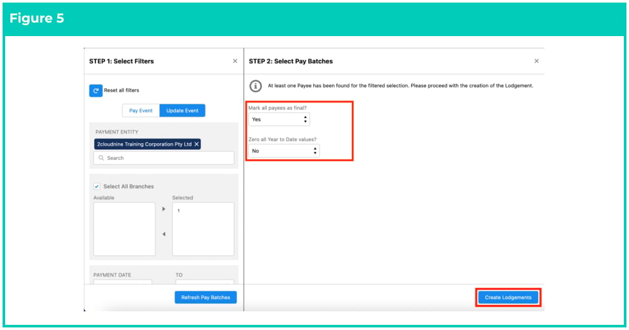Remove the 2cloudnine Training Corporation entity chip

197,144
